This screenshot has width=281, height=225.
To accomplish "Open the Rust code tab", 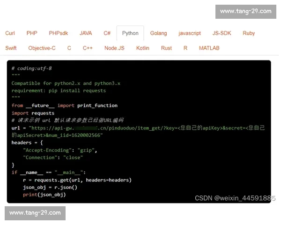I will click(x=166, y=48).
